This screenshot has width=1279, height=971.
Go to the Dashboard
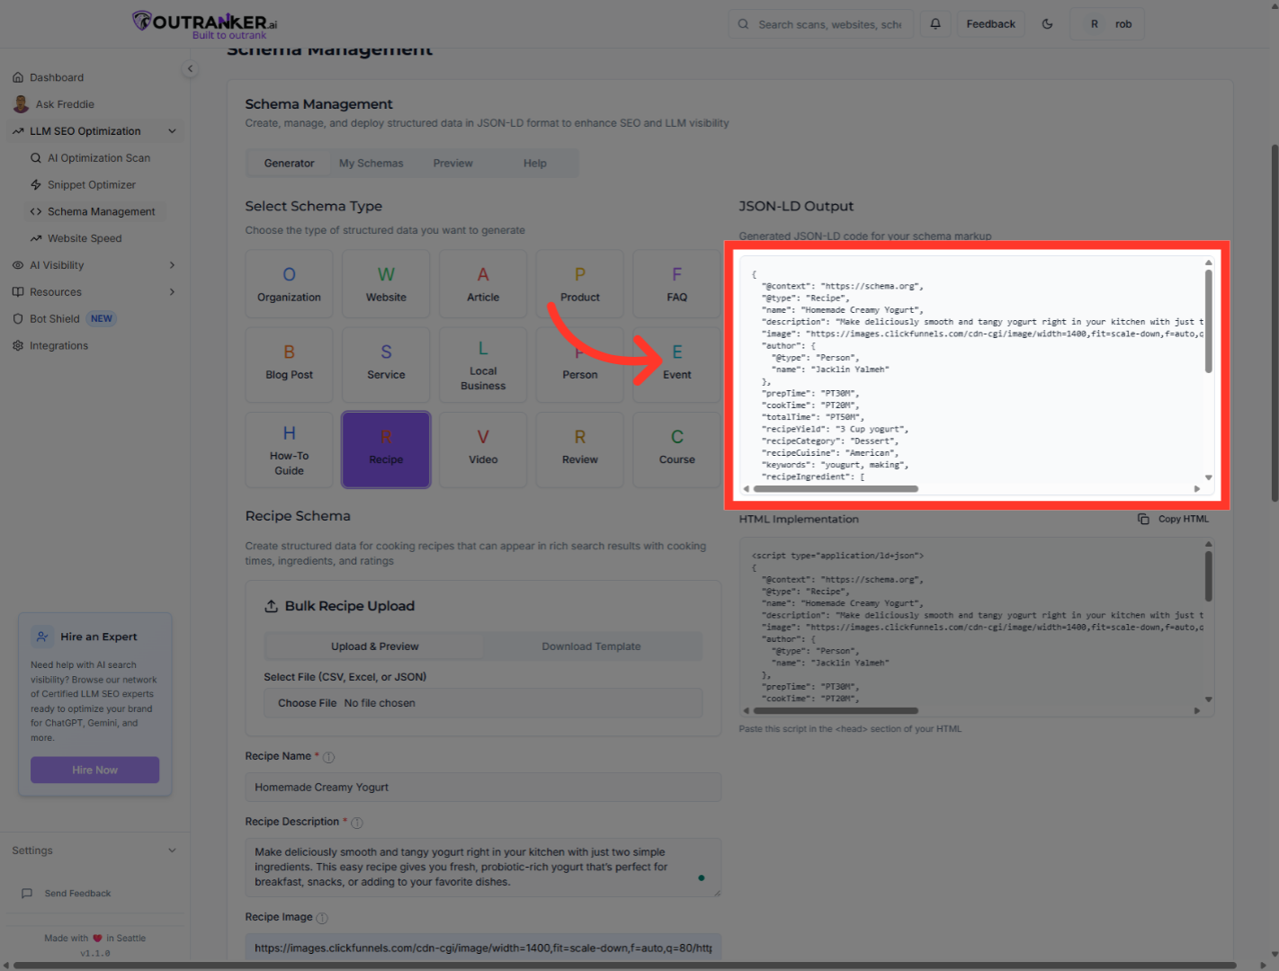57,76
